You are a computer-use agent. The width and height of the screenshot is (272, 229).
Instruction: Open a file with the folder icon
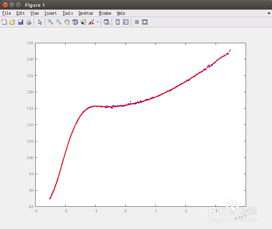[x=12, y=22]
